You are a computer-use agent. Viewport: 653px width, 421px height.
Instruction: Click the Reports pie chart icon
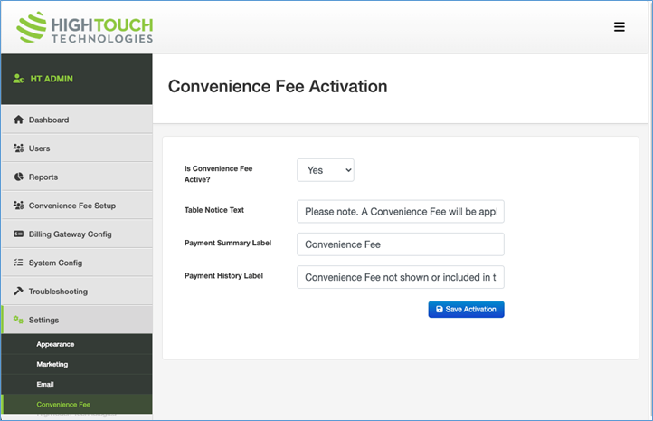coord(18,177)
